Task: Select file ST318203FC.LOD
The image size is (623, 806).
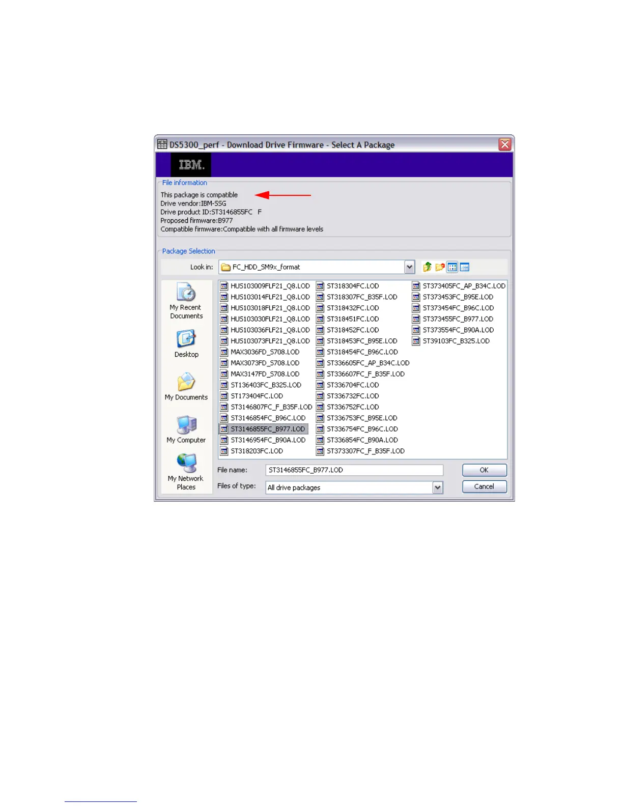Action: tap(252, 451)
